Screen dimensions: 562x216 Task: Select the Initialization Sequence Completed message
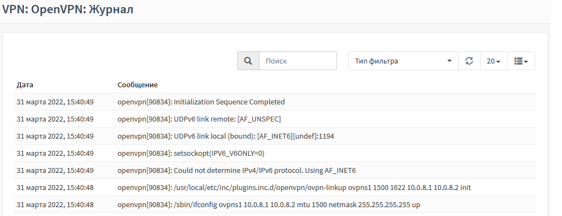coord(201,102)
